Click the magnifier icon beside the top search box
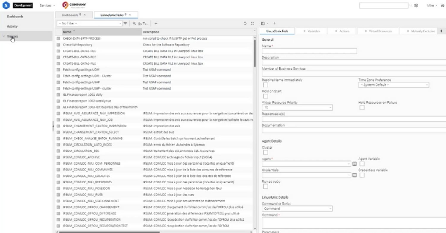446x233 pixels. click(x=411, y=6)
